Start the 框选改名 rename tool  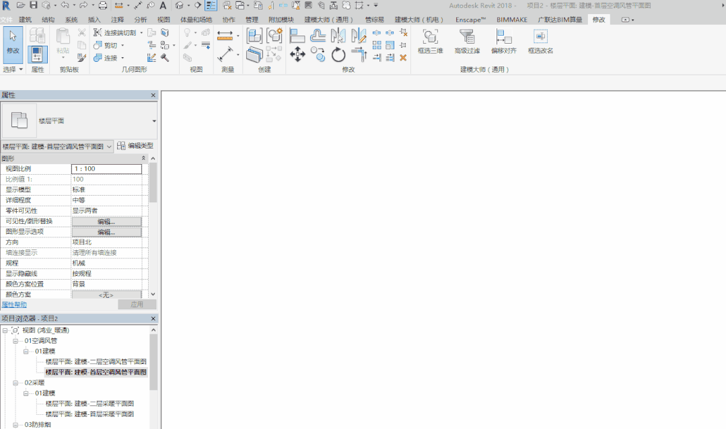click(x=540, y=42)
